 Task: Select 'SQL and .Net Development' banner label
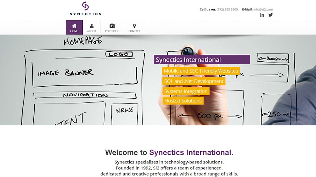[194, 81]
